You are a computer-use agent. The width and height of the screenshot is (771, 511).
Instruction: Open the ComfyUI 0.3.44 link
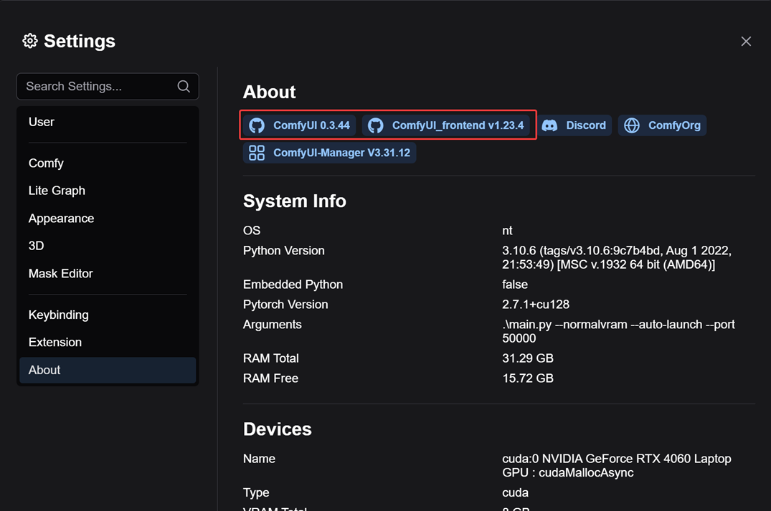click(299, 125)
